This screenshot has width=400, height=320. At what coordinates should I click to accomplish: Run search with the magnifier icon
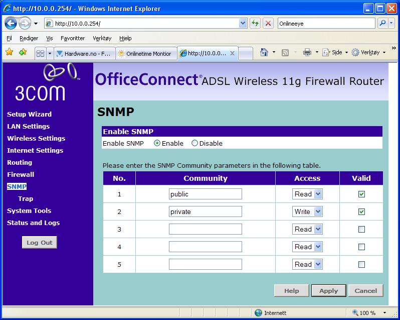point(382,23)
